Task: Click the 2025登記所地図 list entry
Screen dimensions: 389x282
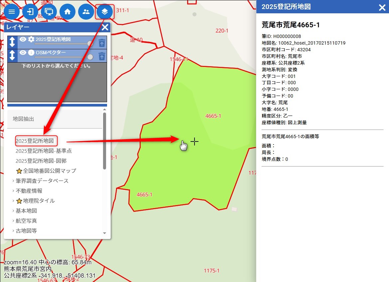Action: click(x=35, y=141)
